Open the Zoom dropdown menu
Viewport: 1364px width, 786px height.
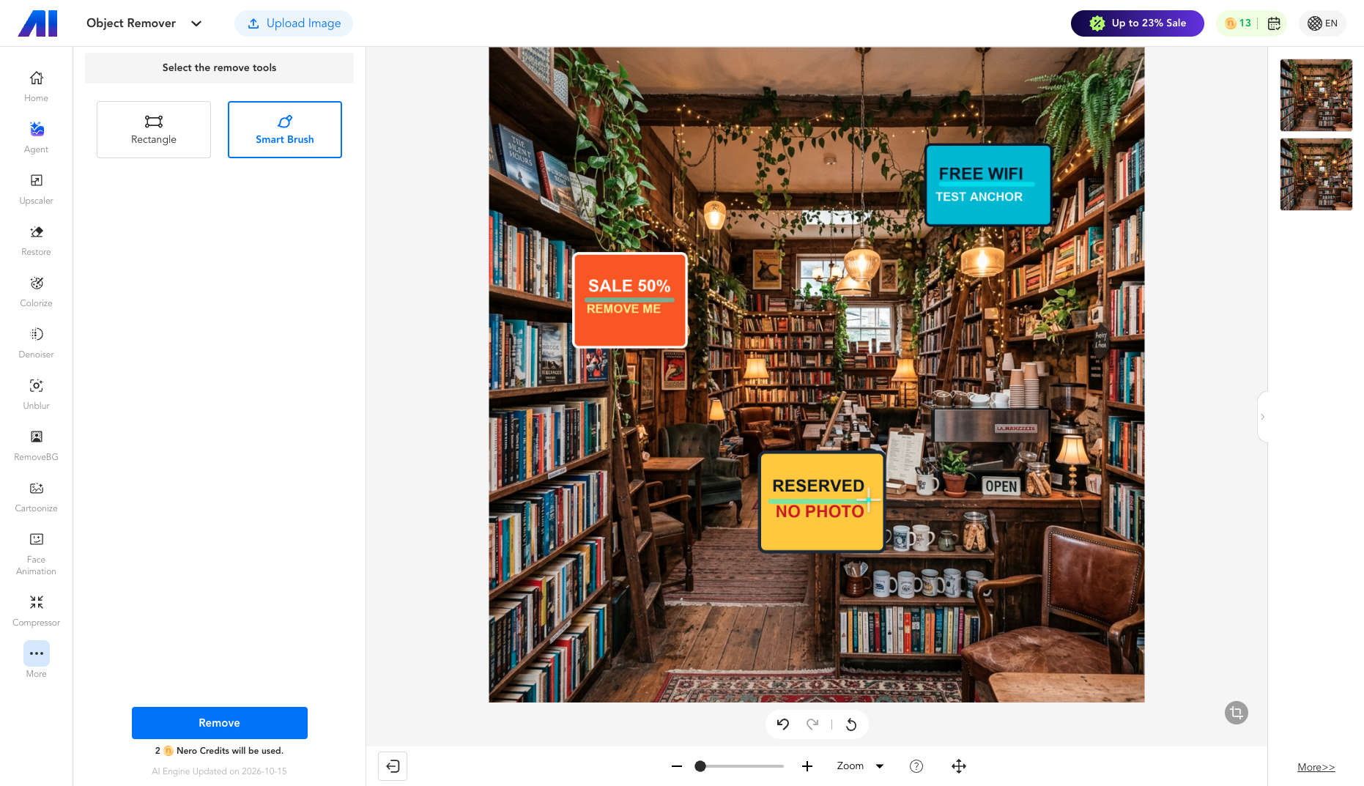point(861,766)
